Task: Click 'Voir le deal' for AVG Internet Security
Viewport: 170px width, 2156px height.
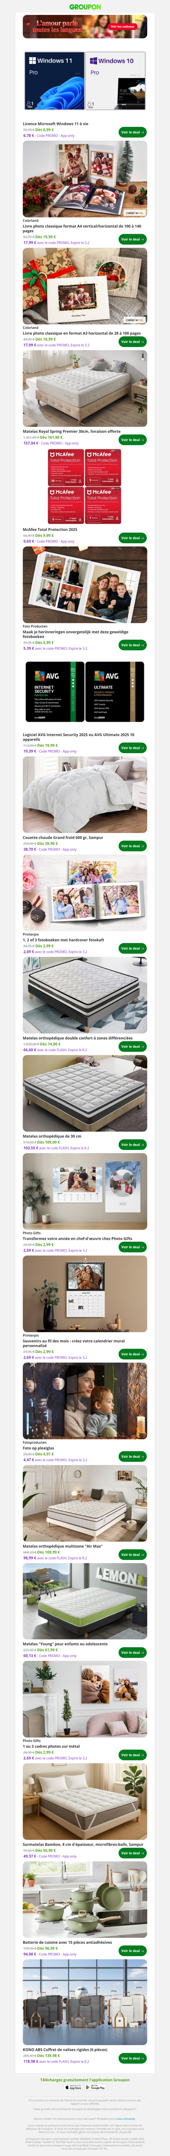Action: click(132, 747)
